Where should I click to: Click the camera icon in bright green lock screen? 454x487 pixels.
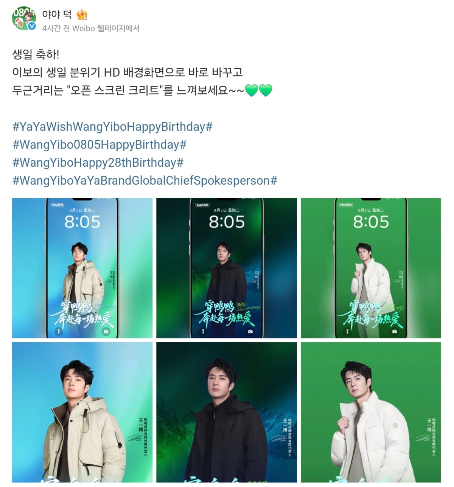(395, 332)
